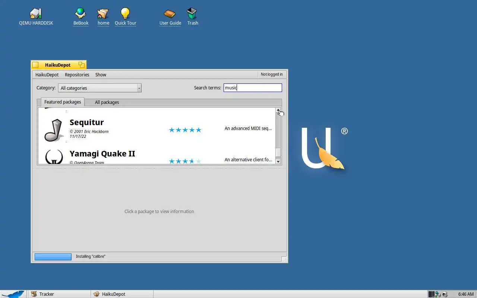This screenshot has height=298, width=477.
Task: Click the 11/17/22 date under Sequitur
Action: (x=78, y=136)
